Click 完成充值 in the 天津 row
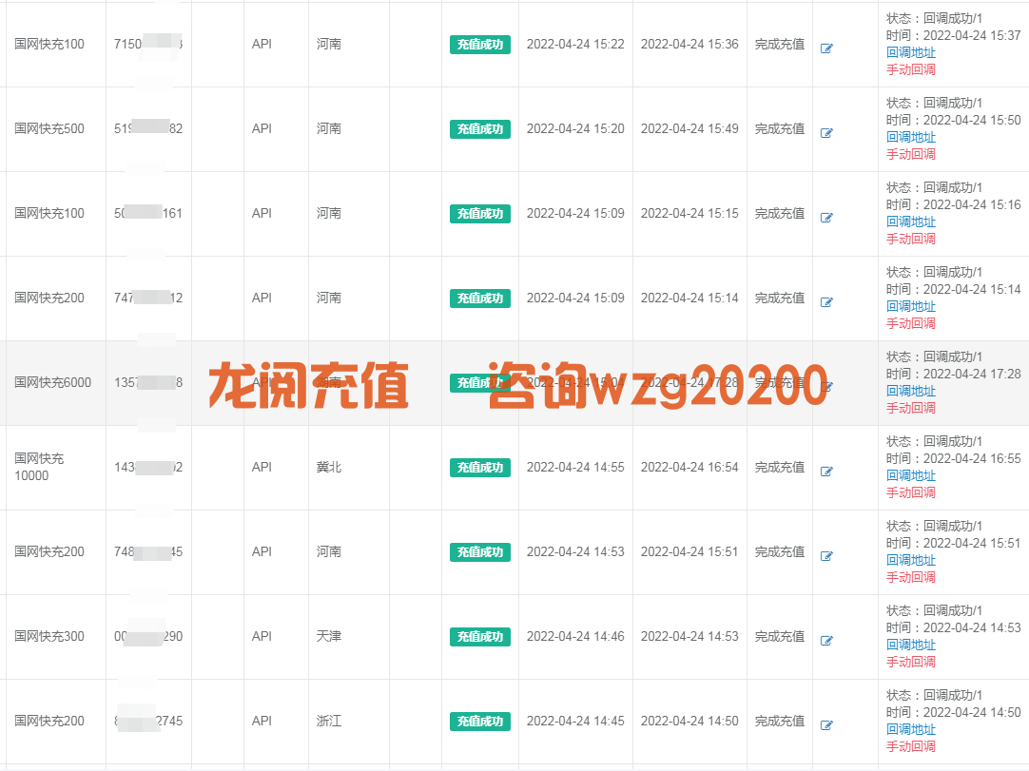The width and height of the screenshot is (1029, 771). click(x=780, y=637)
